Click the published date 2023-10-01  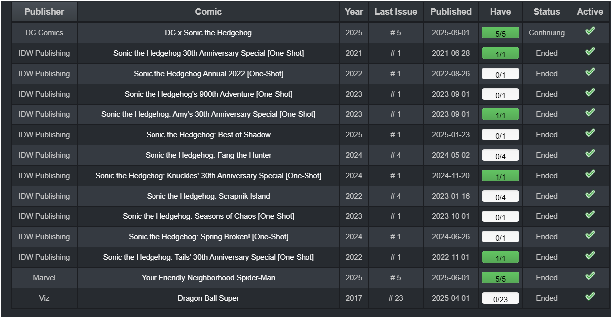451,216
